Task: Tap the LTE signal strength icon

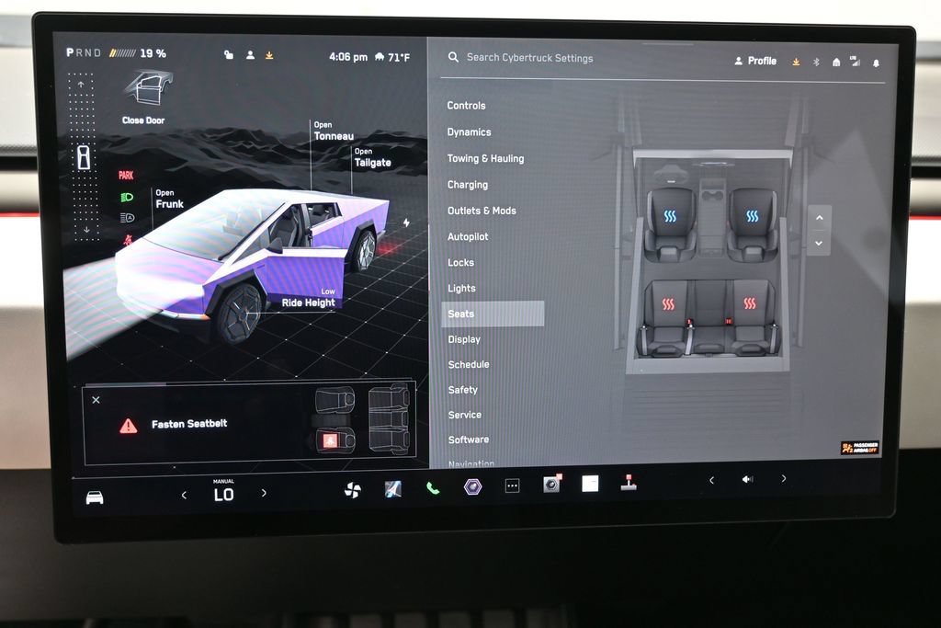Action: [x=856, y=61]
